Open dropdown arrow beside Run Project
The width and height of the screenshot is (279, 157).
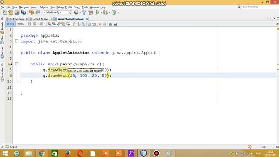tap(101, 13)
